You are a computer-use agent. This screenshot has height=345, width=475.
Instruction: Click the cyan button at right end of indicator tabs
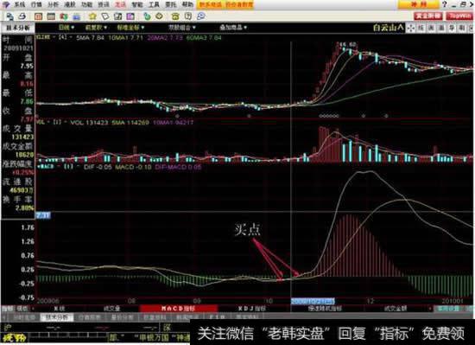point(448,309)
